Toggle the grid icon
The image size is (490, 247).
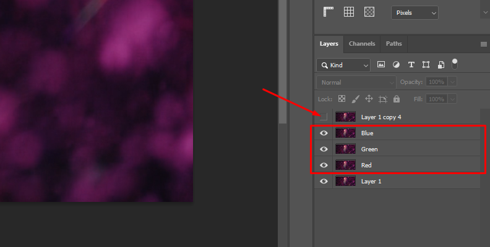349,12
